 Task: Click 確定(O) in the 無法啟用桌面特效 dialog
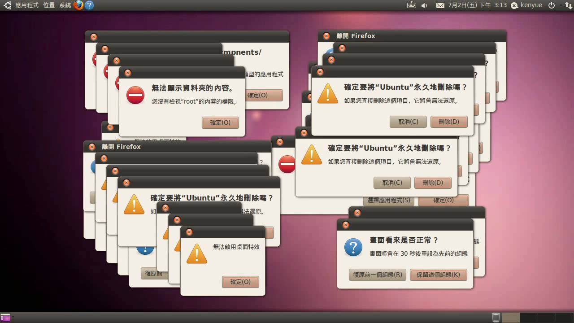(x=240, y=282)
